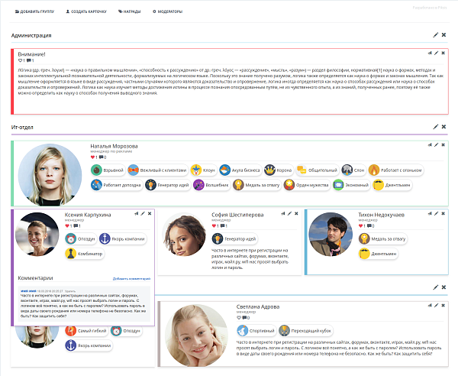The height and width of the screenshot is (376, 458).
Task: Click the megaphone icon on София Шестиперова's card
Action: tap(283, 214)
